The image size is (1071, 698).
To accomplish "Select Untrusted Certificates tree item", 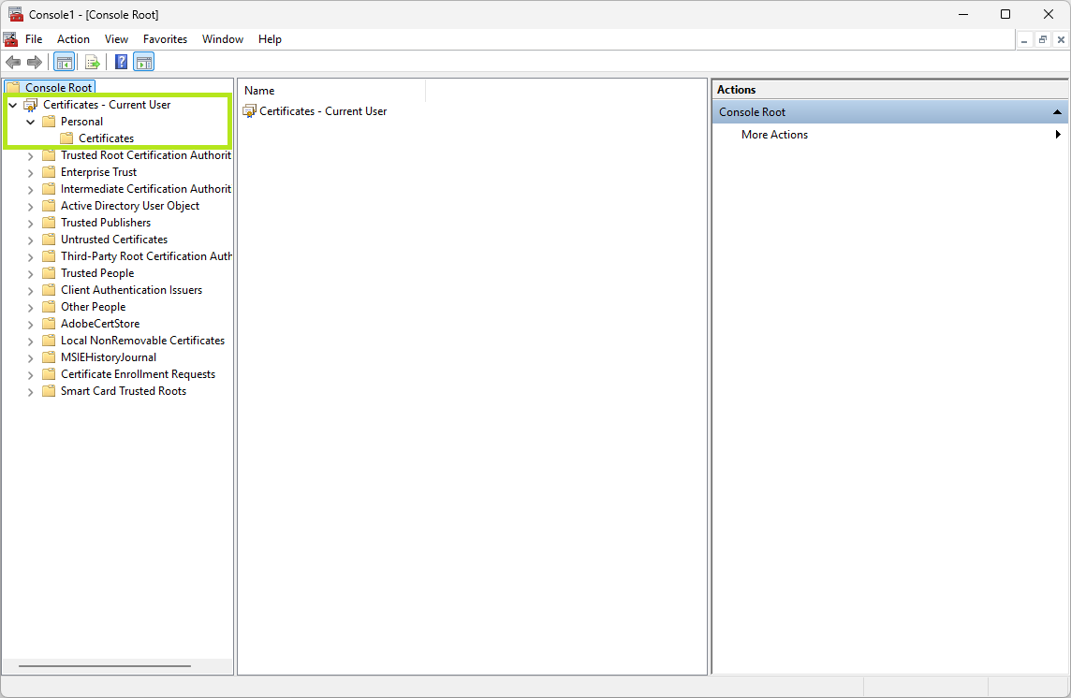I will [114, 239].
